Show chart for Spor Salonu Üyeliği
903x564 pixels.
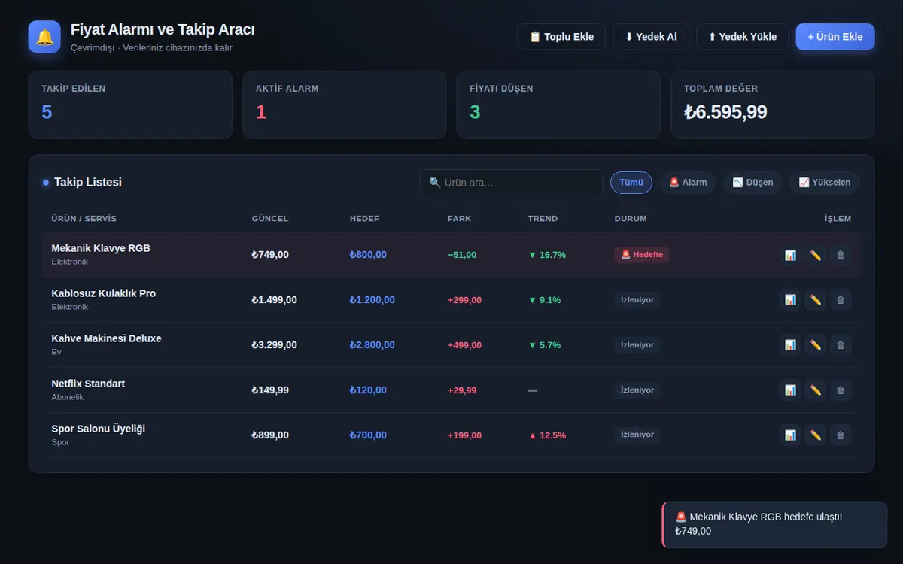(x=790, y=435)
